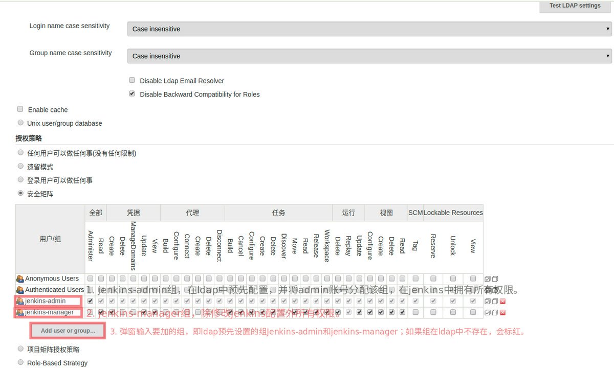Enable the cache checkbox
The width and height of the screenshot is (614, 370).
point(20,109)
